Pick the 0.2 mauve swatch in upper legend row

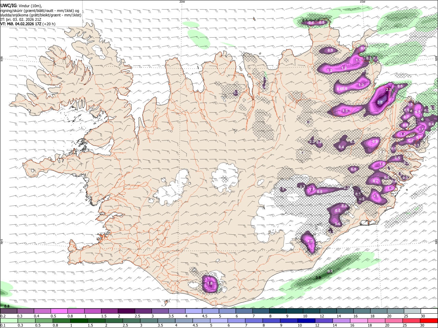point(8,311)
